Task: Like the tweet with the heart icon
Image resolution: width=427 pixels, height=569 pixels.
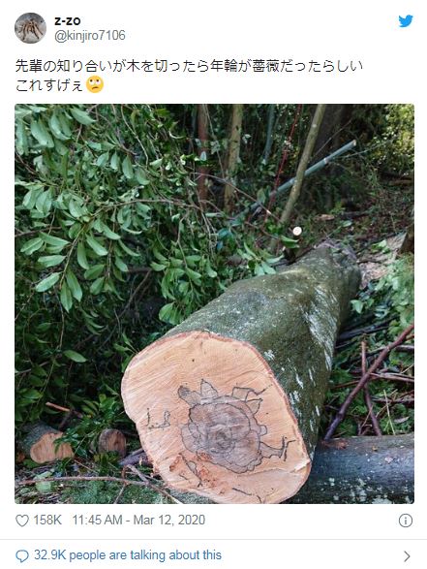Action: click(22, 521)
